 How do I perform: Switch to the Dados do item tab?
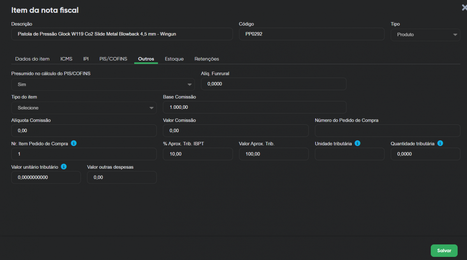pos(32,59)
